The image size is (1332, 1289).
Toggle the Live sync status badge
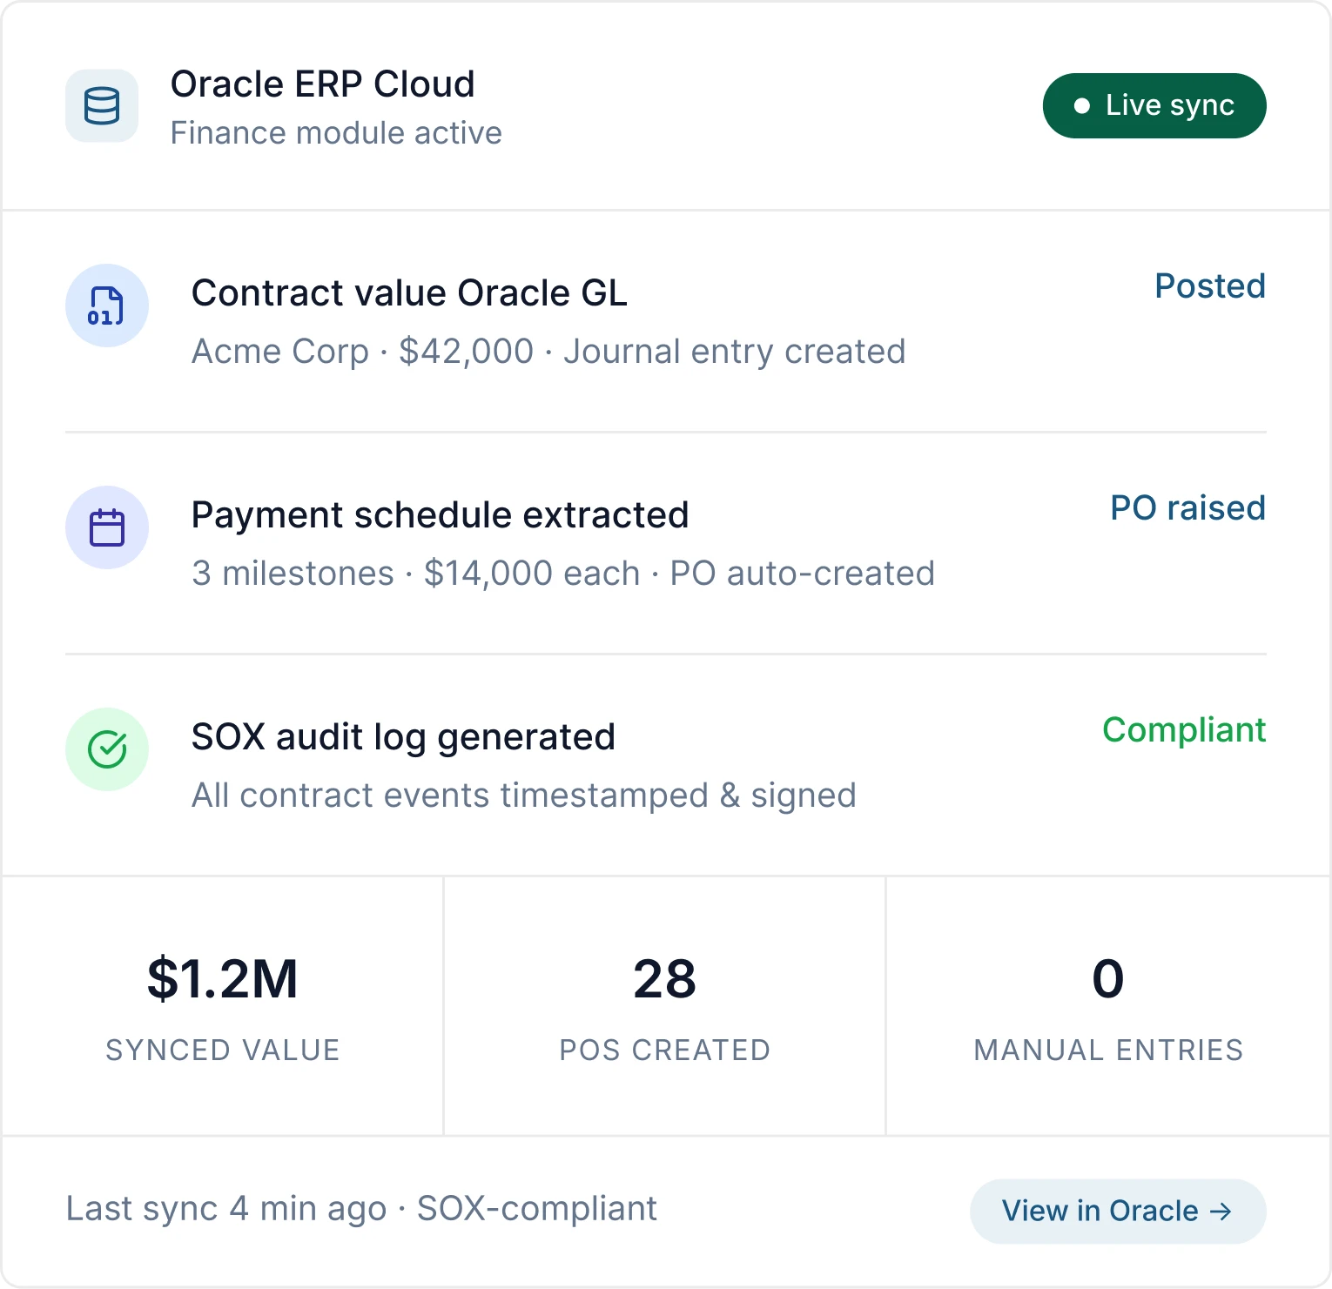tap(1154, 105)
